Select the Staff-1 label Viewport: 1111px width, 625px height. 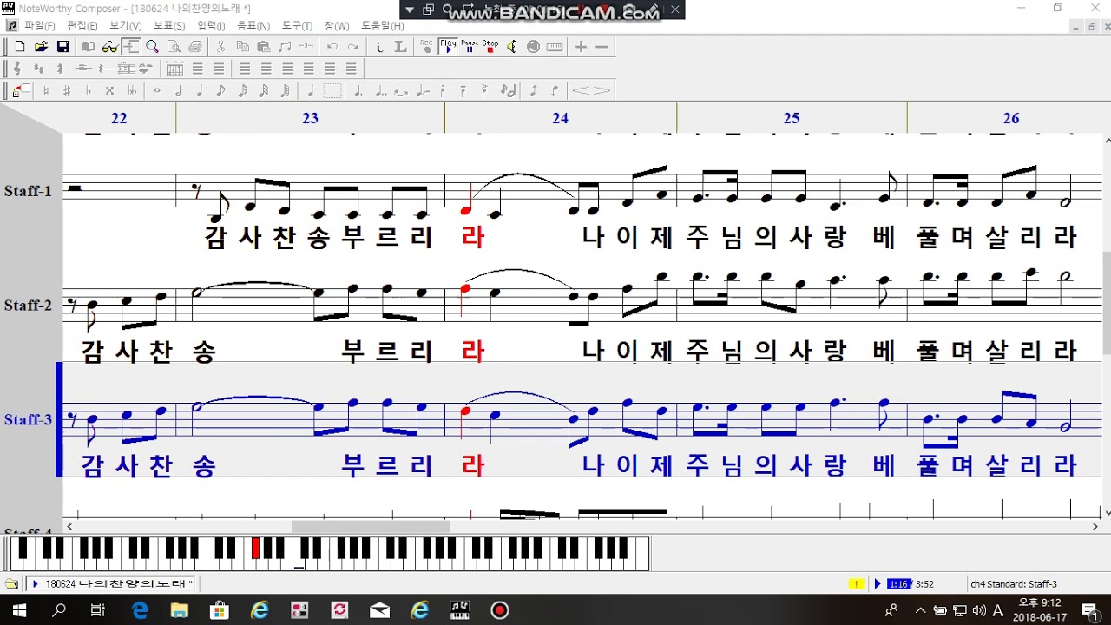click(28, 191)
